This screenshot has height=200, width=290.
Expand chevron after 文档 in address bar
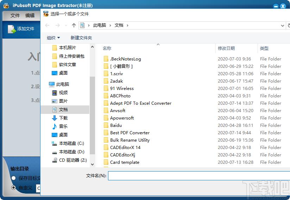click(127, 26)
